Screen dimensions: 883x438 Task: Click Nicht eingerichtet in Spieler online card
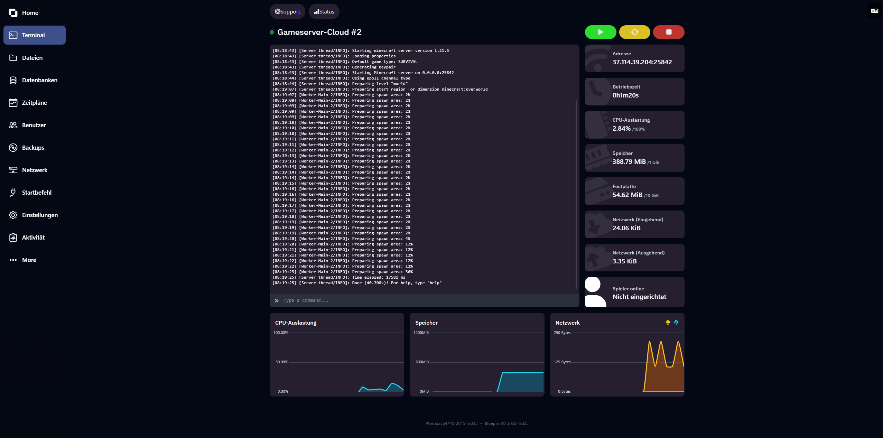tap(639, 297)
